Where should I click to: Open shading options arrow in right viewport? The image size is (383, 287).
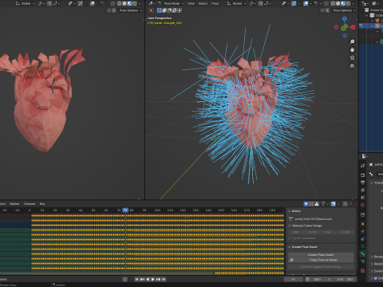pos(353,3)
